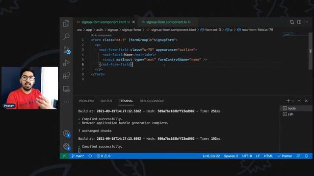Viewport: 314px width, 176px height.
Task: Click breadcrumb item src
Action: (x=79, y=30)
